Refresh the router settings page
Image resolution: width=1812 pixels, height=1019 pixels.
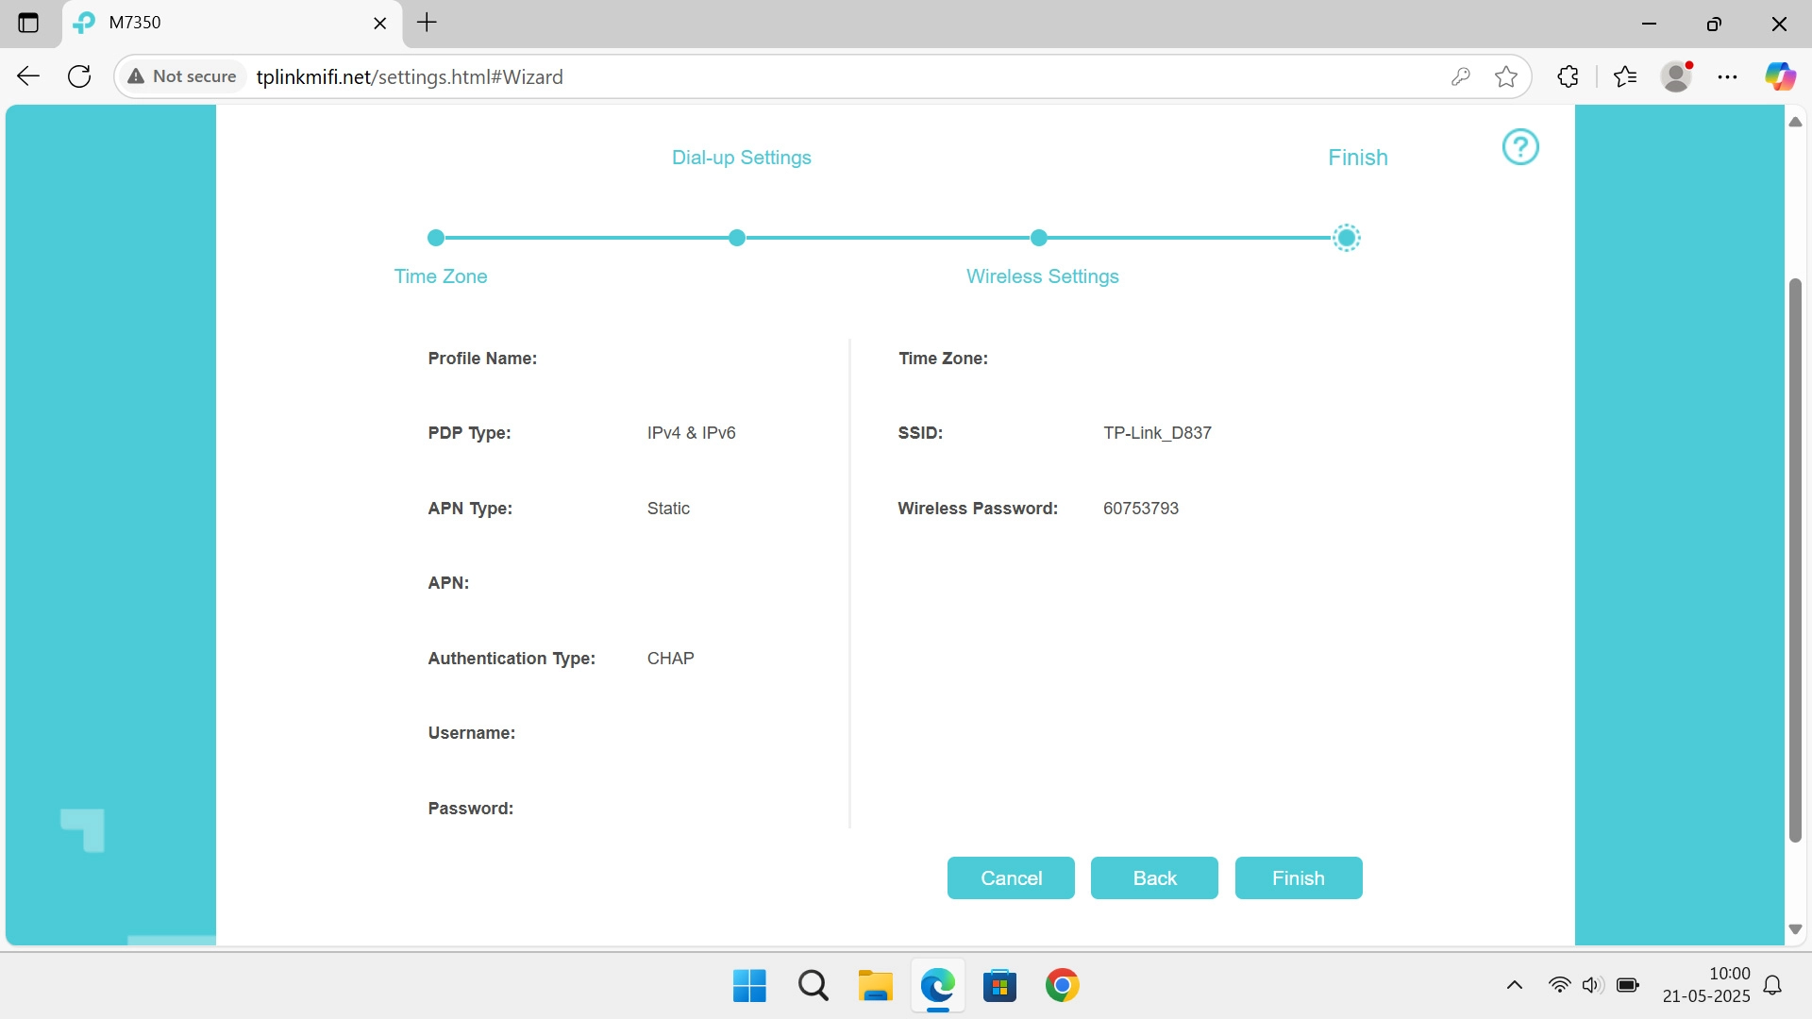79,76
